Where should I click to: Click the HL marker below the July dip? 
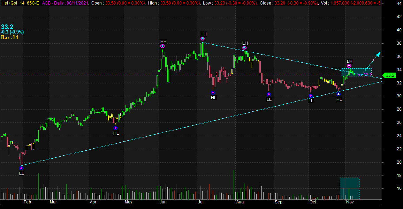click(213, 92)
